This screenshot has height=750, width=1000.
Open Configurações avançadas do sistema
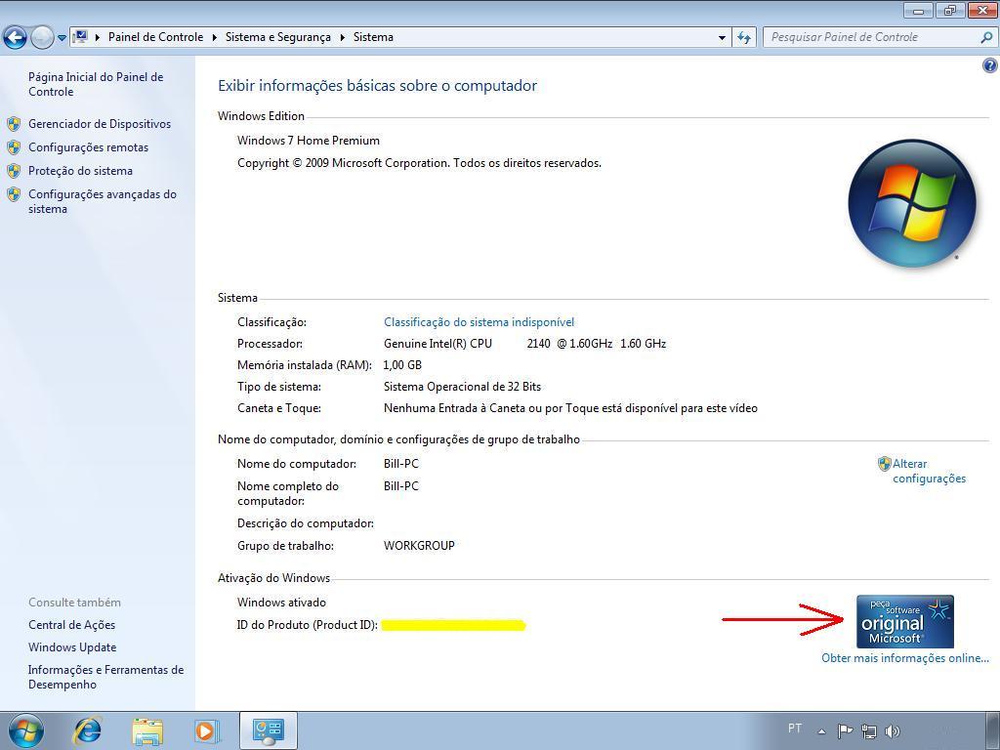(x=102, y=201)
